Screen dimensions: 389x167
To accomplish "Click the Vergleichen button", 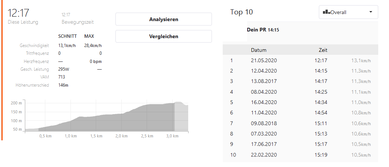I will [163, 36].
